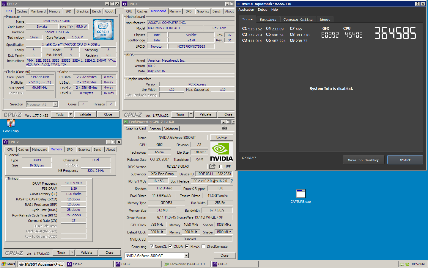The image size is (428, 268).
Task: Click the CPU score 45402 in Aquamark
Action: [354, 35]
